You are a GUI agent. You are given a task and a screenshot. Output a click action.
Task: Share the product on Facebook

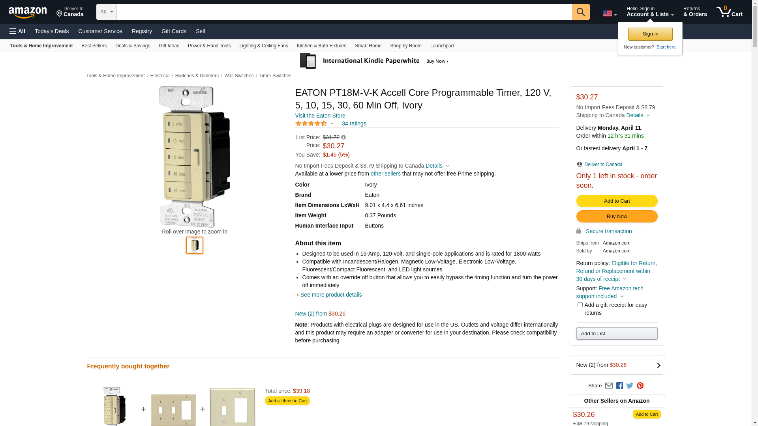point(619,386)
